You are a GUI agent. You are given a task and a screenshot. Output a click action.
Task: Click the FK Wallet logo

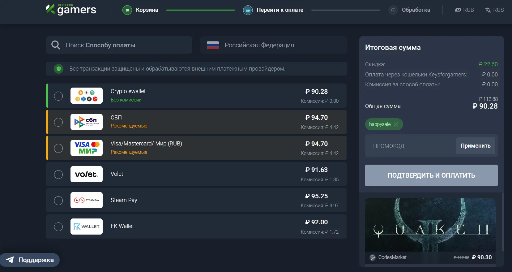tap(87, 227)
